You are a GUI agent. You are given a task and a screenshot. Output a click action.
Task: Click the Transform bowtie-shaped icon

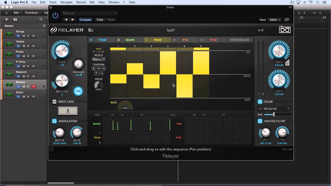pyautogui.click(x=101, y=73)
